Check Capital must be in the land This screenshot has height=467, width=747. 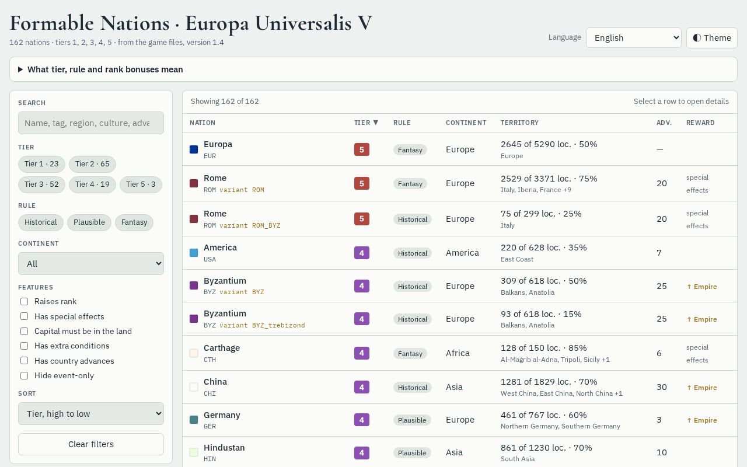25,331
